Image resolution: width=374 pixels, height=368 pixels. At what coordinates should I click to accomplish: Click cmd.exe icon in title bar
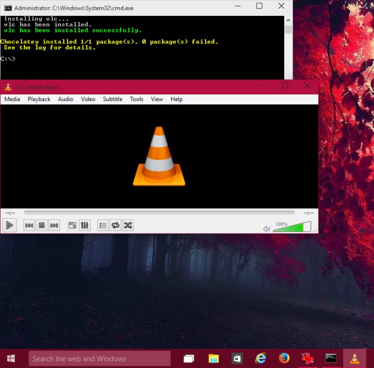pos(8,8)
